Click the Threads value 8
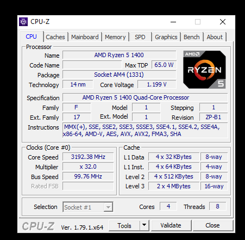The height and width of the screenshot is (240, 245). 217,206
